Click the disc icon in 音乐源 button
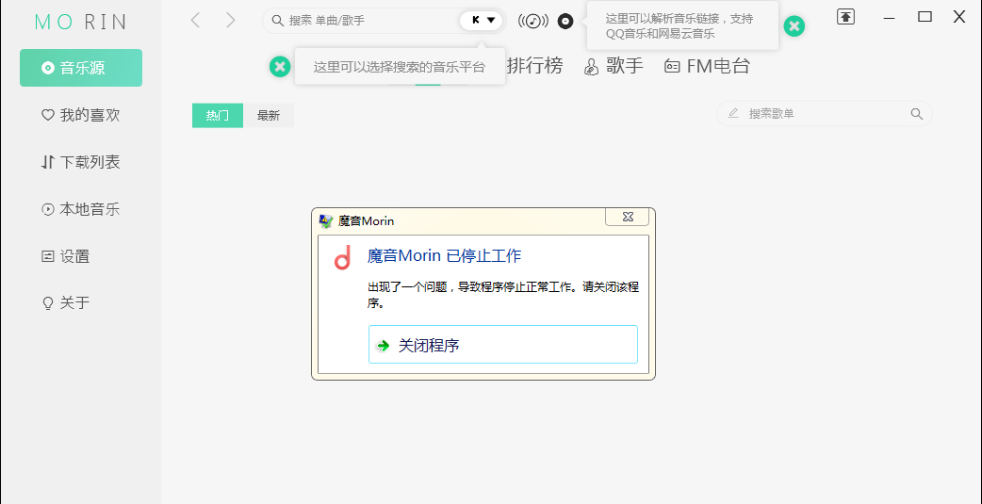This screenshot has height=504, width=982. tap(48, 68)
